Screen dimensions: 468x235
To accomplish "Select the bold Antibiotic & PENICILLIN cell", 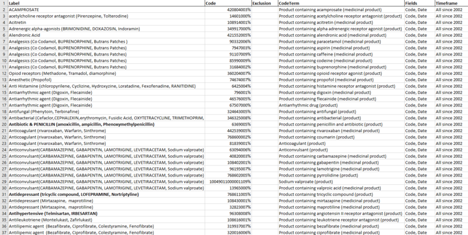I will tap(106, 125).
